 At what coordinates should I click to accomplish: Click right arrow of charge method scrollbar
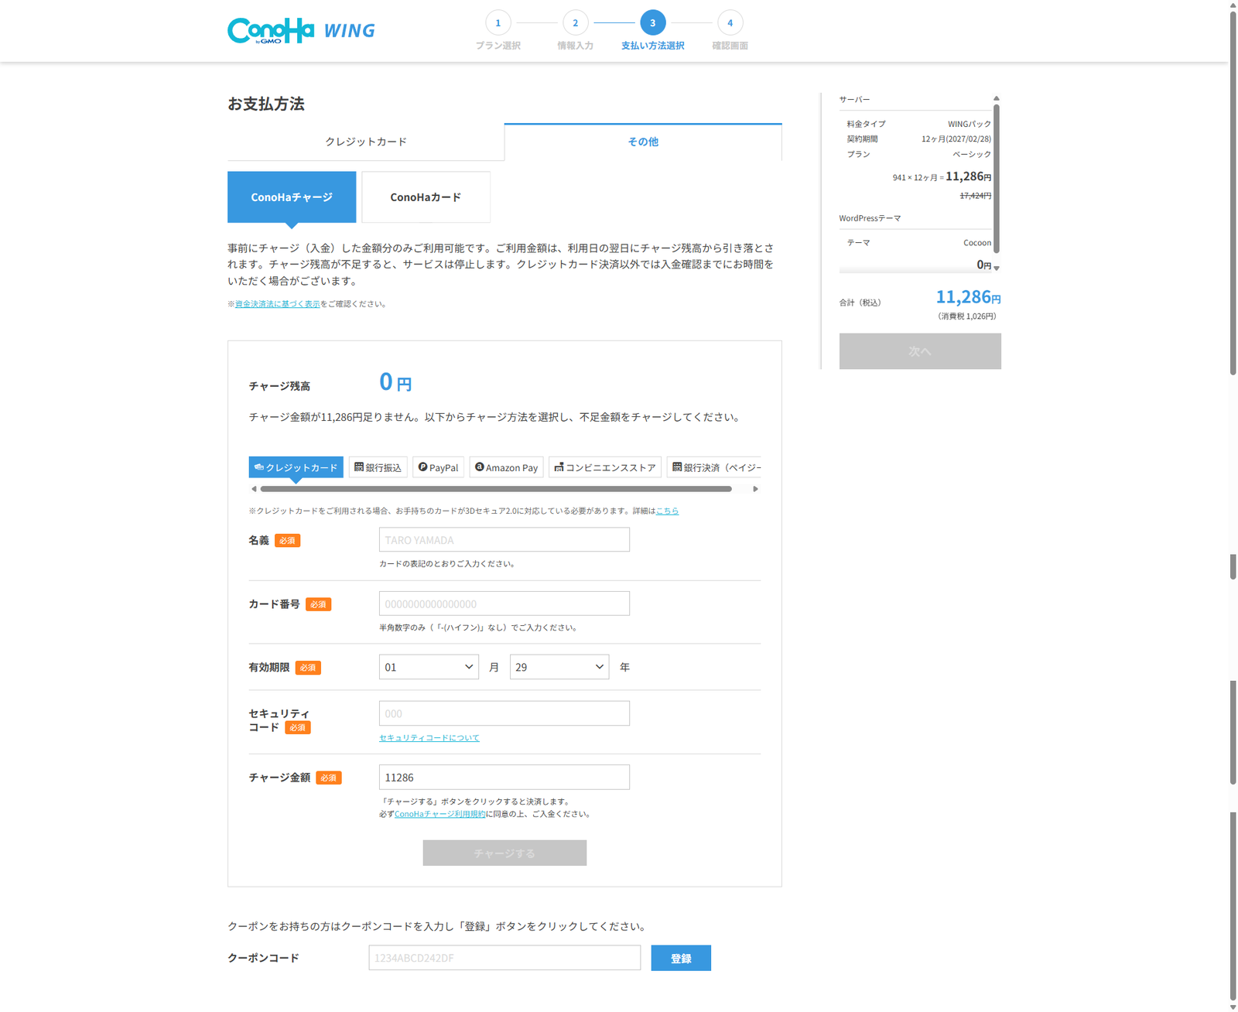756,489
